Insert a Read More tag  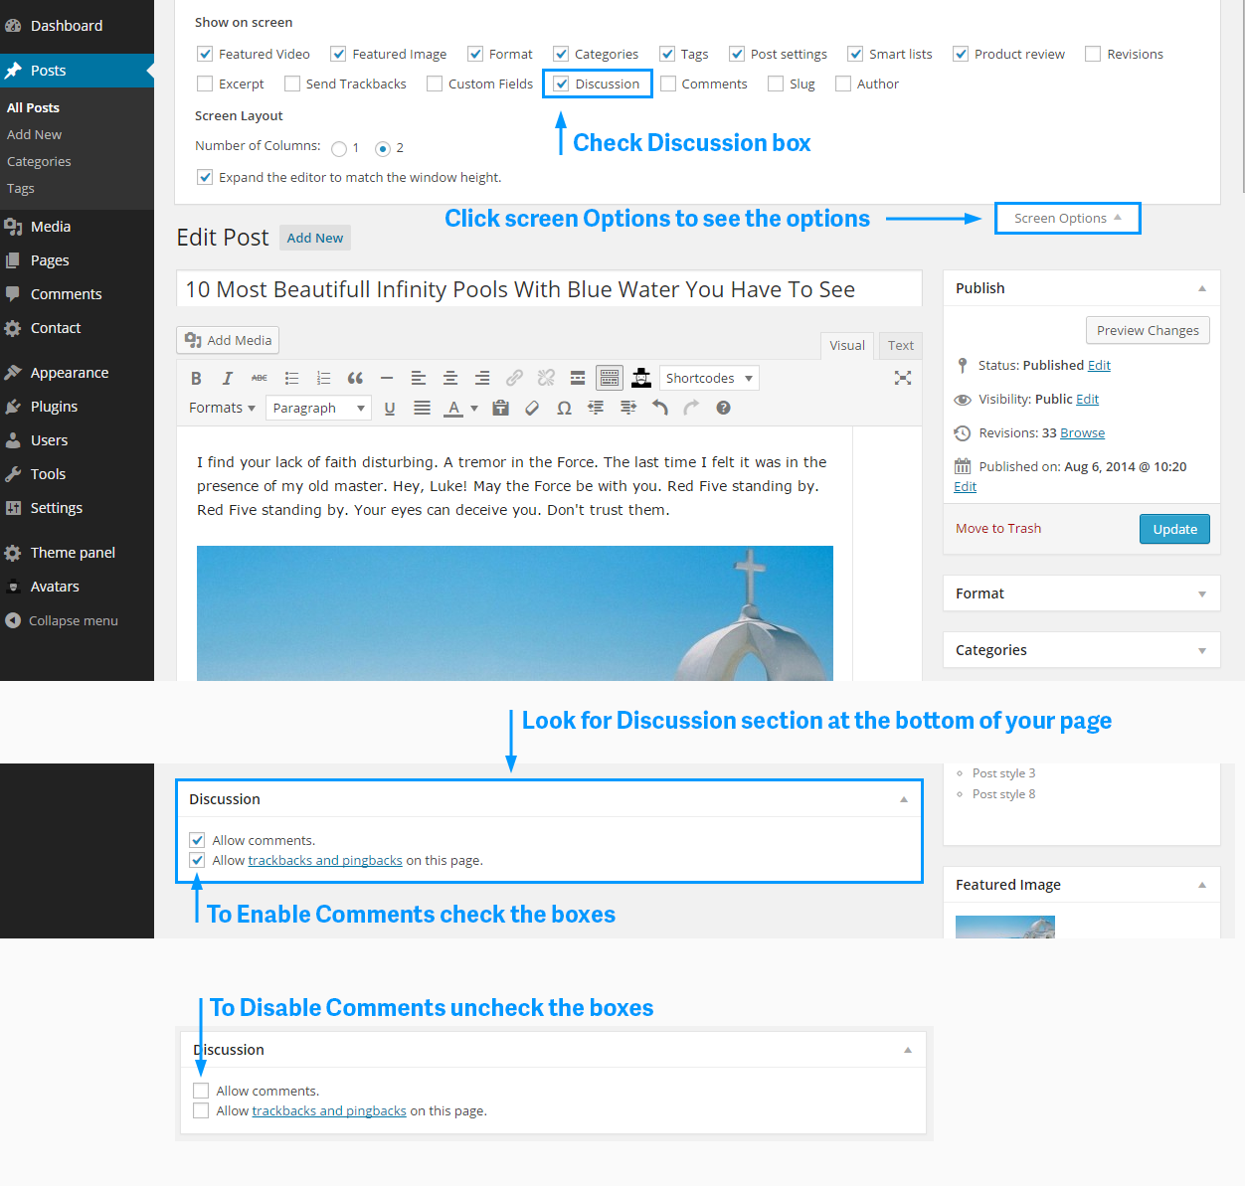(578, 378)
